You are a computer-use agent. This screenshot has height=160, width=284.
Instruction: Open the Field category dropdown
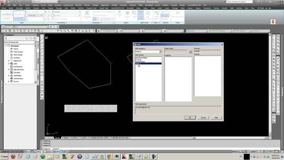click(160, 52)
